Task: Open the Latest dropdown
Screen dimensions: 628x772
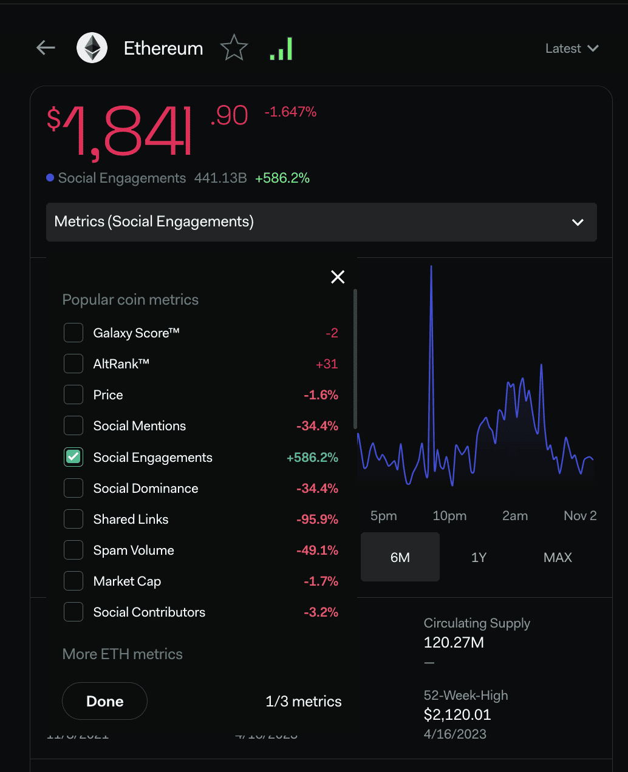Action: [572, 49]
